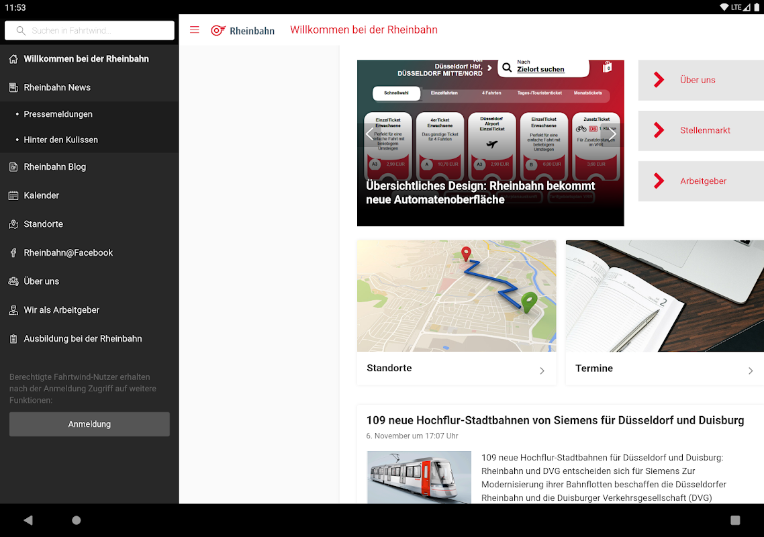
Task: Open 'Pressemeldungen' submenu item
Action: point(89,114)
